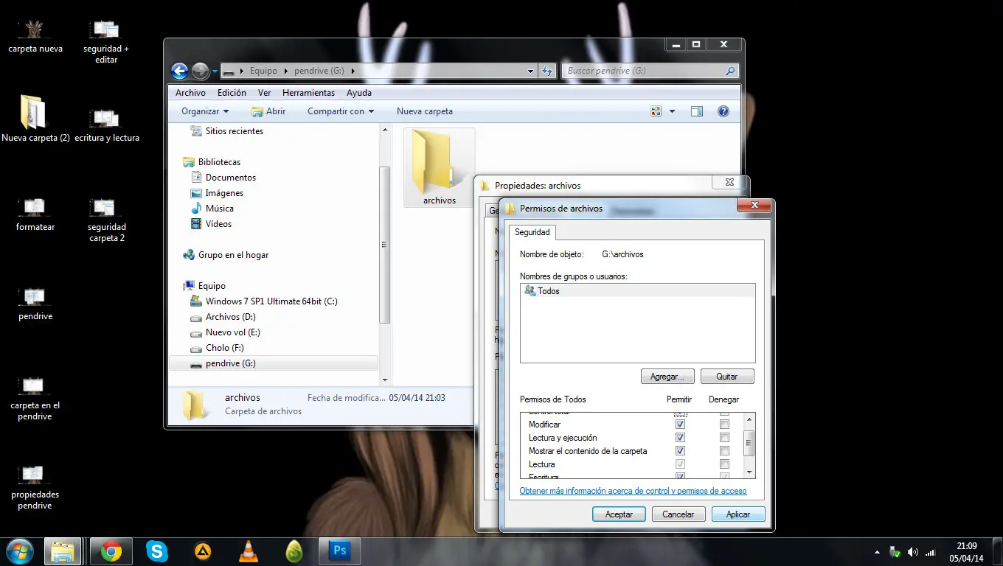
Task: Toggle Permitir for Mostrar el contenido de la carpeta
Action: point(680,451)
